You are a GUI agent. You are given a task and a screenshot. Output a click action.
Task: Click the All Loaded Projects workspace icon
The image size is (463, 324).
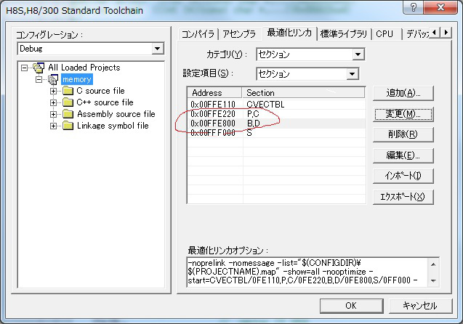[x=39, y=68]
